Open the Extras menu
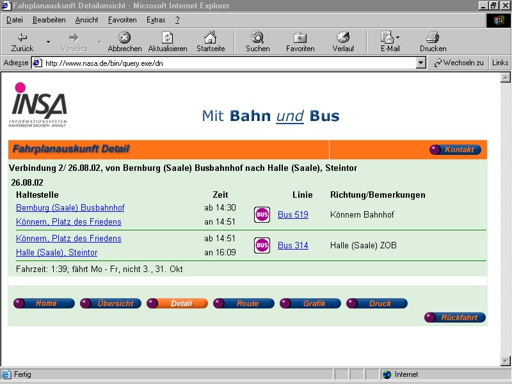The image size is (512, 384). pos(156,20)
